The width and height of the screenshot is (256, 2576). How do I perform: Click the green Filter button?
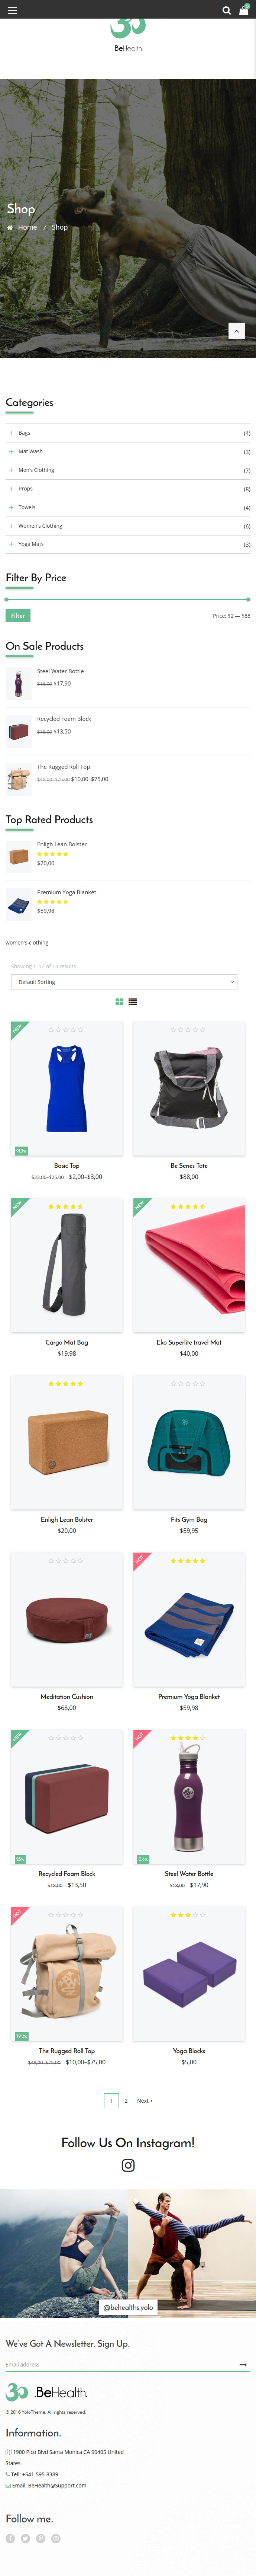[18, 616]
